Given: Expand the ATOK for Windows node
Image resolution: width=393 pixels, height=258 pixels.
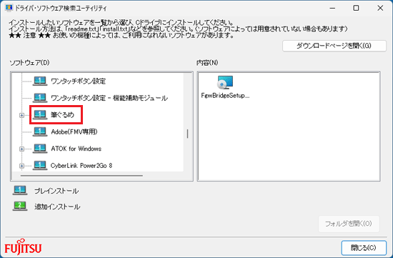Looking at the screenshot, I should (22, 149).
